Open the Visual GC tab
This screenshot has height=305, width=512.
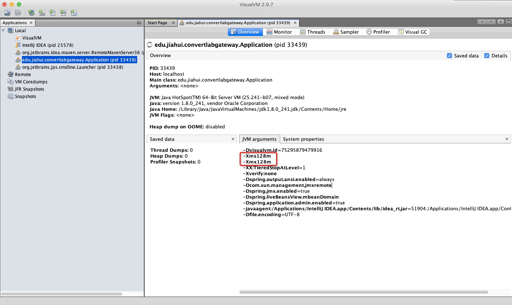coord(412,32)
